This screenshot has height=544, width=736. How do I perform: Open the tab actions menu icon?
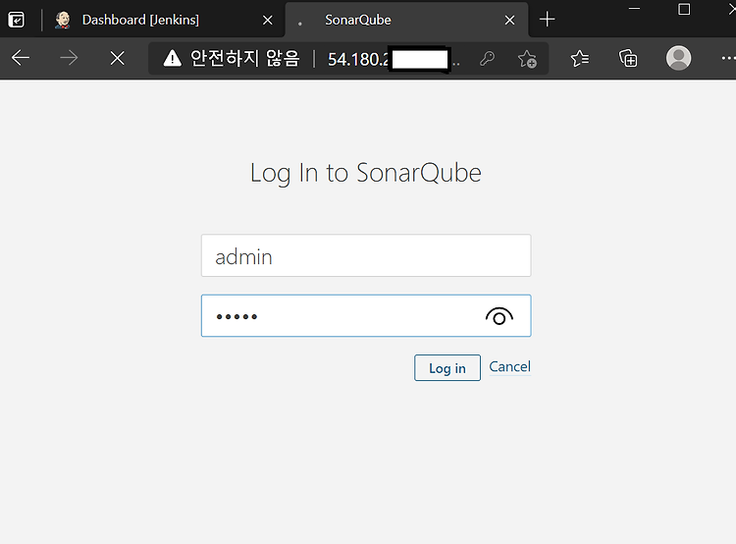coord(17,20)
